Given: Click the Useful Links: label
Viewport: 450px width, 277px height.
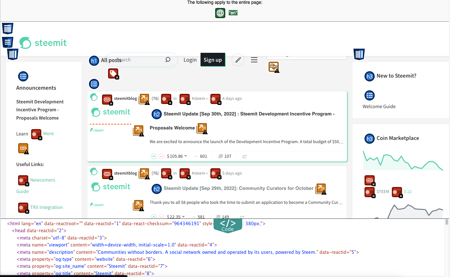Looking at the screenshot, I should point(30,164).
